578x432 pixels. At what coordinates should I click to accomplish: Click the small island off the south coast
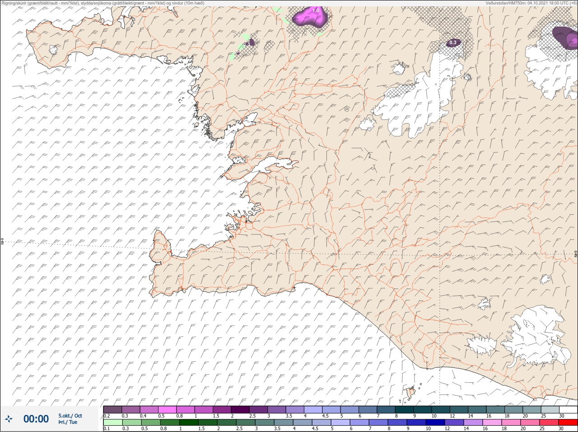point(411,393)
